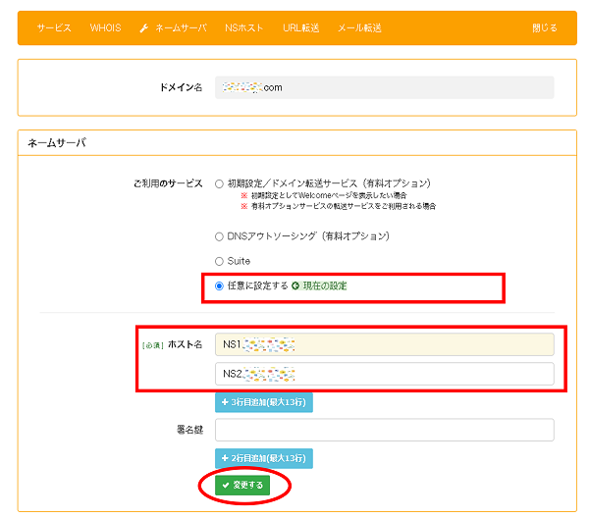Focus the first ホスト名 field containing NS1
The width and height of the screenshot is (589, 518).
pos(384,344)
